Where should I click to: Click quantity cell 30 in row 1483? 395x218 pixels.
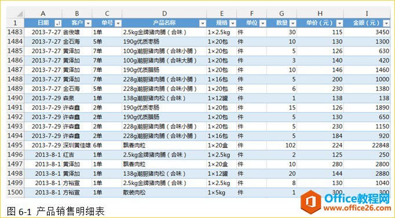[x=281, y=32]
